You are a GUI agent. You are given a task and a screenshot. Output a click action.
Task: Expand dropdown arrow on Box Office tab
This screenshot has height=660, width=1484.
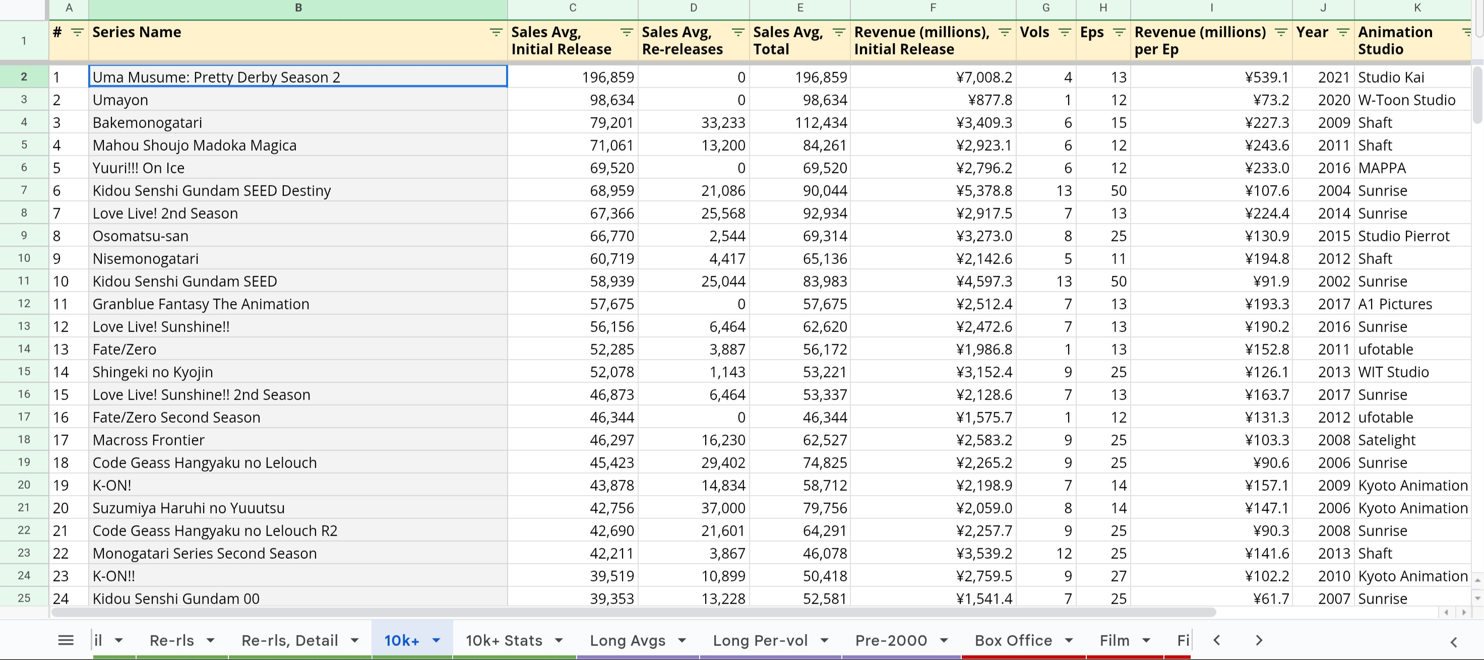pos(1069,640)
